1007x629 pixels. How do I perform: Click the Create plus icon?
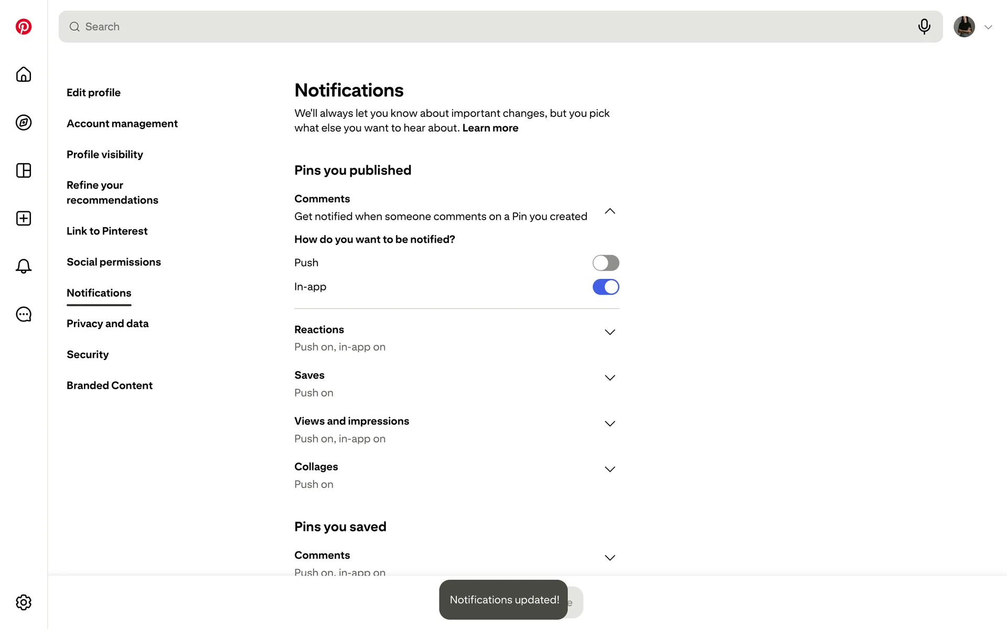(24, 219)
